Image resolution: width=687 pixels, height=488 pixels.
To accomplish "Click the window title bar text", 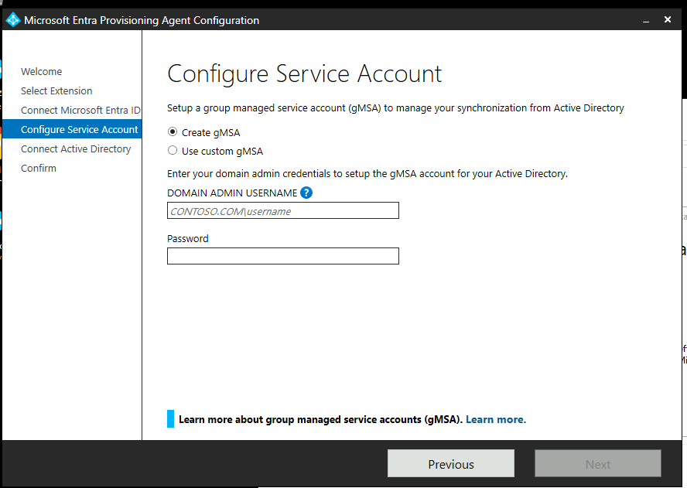I will (139, 19).
